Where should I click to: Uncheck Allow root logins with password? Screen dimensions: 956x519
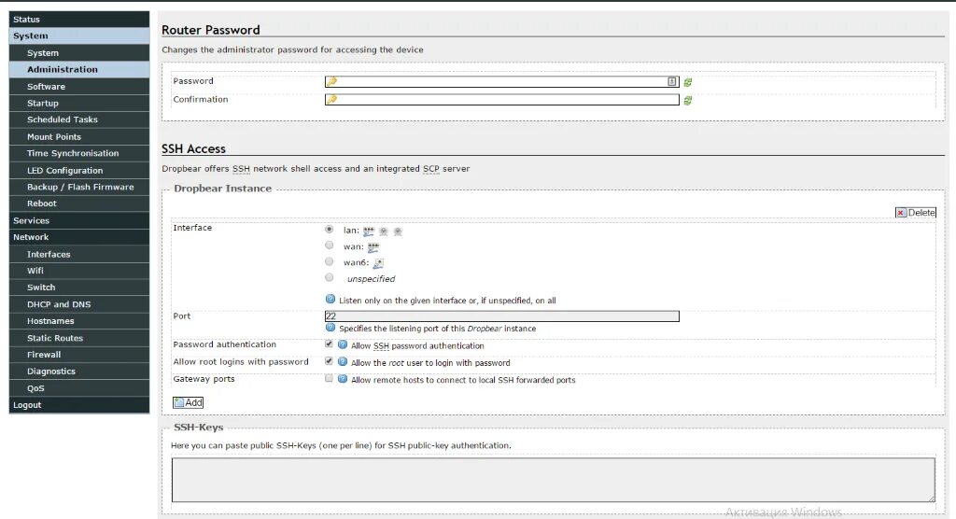[329, 361]
